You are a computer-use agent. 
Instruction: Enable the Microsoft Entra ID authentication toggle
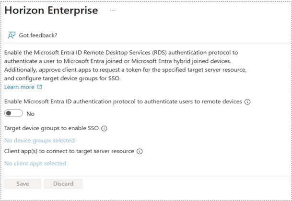coord(13,113)
